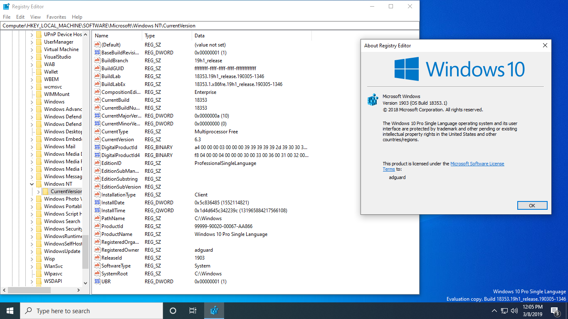Click the InstallTime QWORD icon
Screen dimensions: 568x319
(97, 211)
